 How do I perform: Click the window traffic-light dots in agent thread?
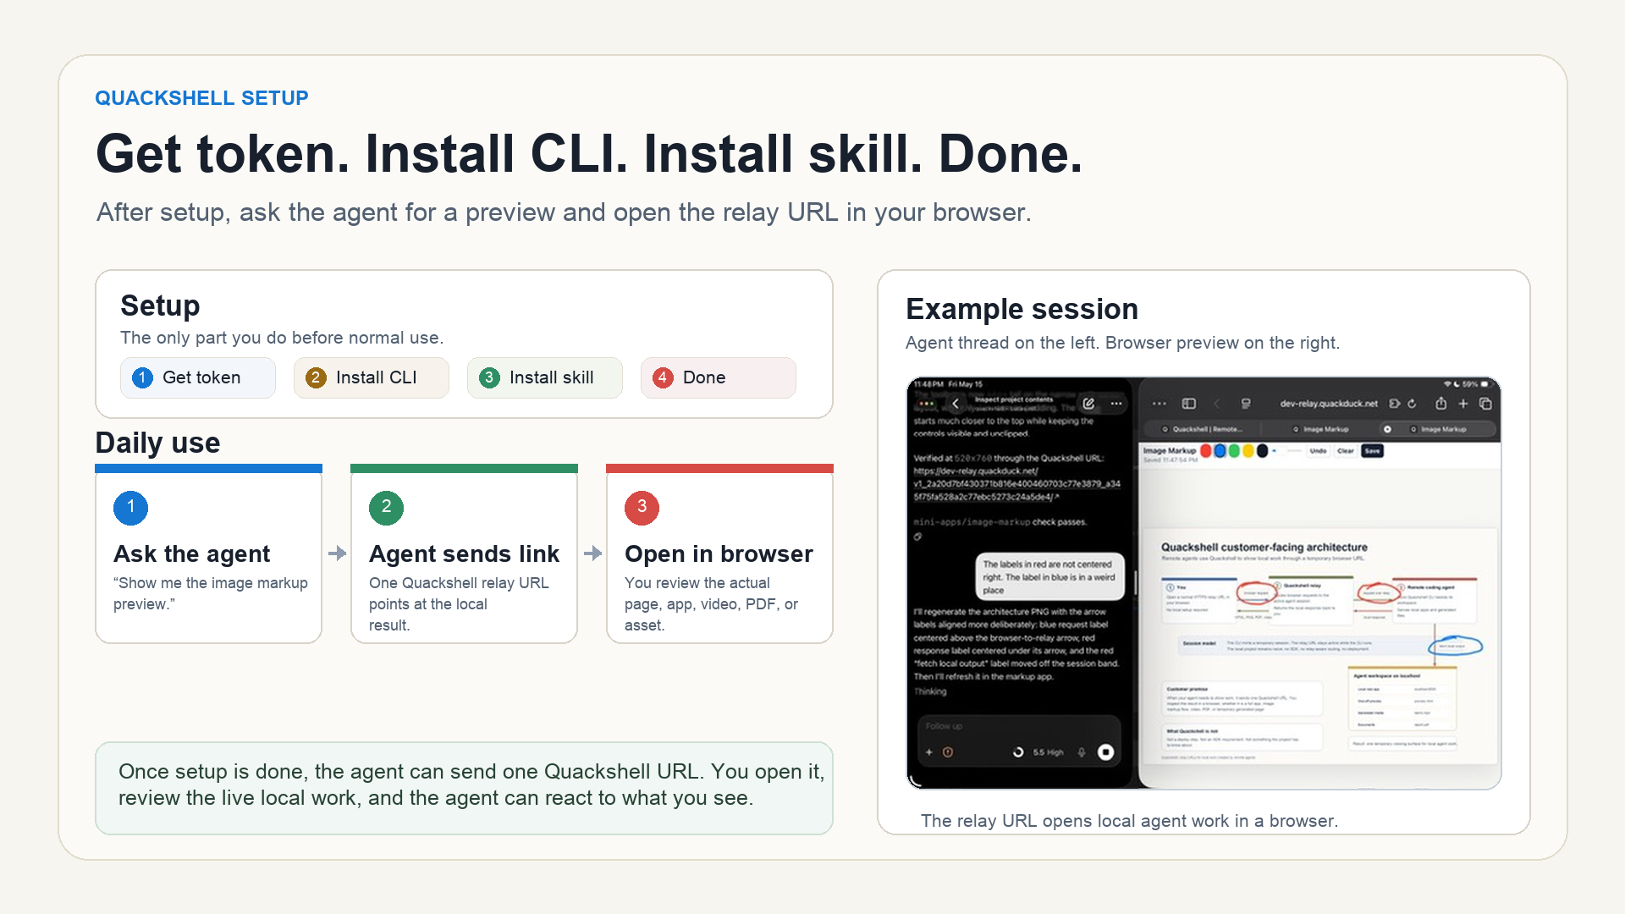pyautogui.click(x=927, y=404)
